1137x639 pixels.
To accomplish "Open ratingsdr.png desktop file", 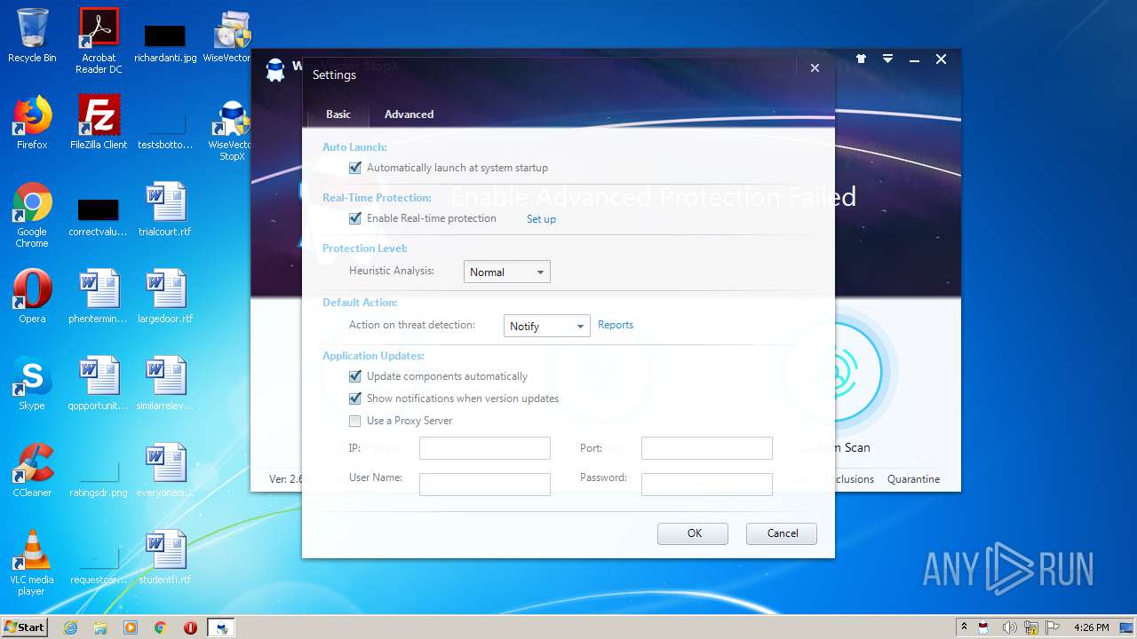I will point(99,479).
